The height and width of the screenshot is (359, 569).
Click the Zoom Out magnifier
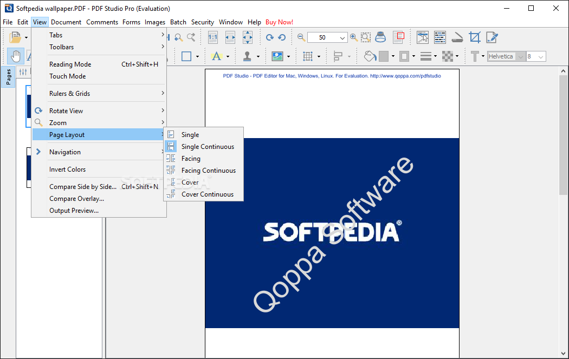301,37
